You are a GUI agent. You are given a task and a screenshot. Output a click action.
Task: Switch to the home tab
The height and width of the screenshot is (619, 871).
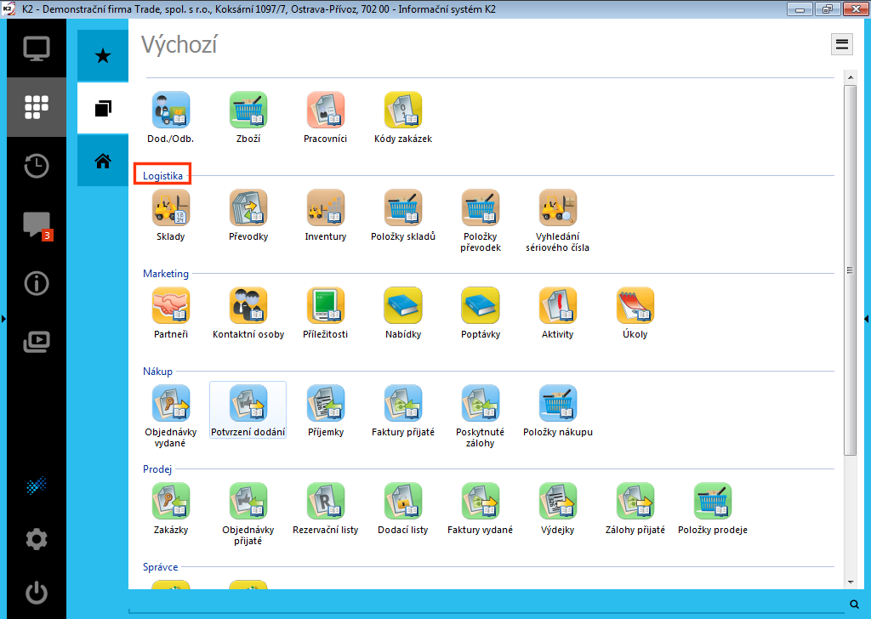(x=103, y=161)
